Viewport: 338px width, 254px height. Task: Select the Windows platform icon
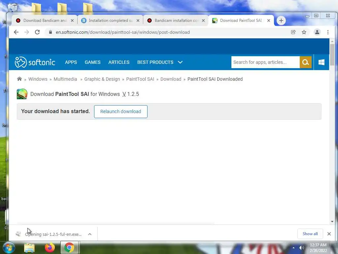pos(321,62)
